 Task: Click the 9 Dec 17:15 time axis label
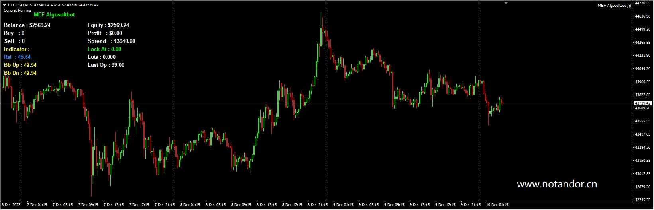[x=445, y=205]
